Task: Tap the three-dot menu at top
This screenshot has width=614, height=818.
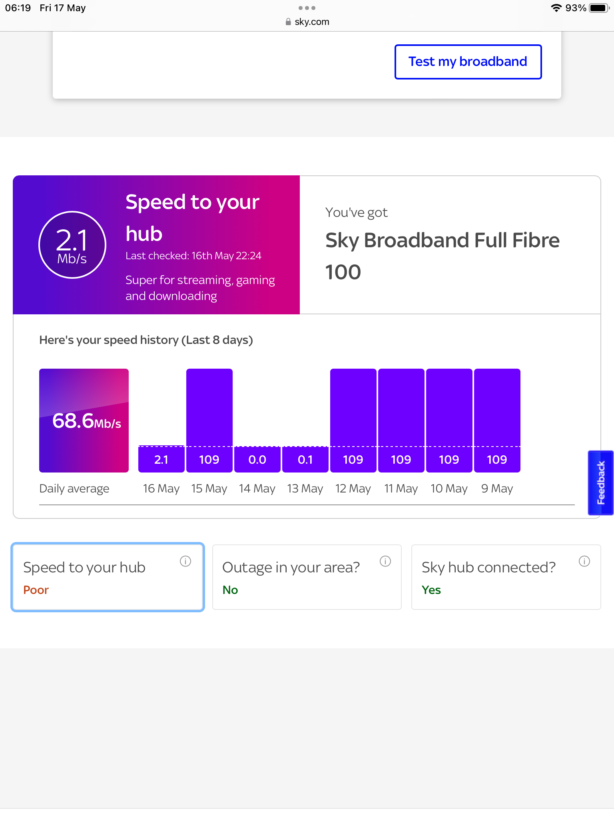Action: [x=307, y=8]
